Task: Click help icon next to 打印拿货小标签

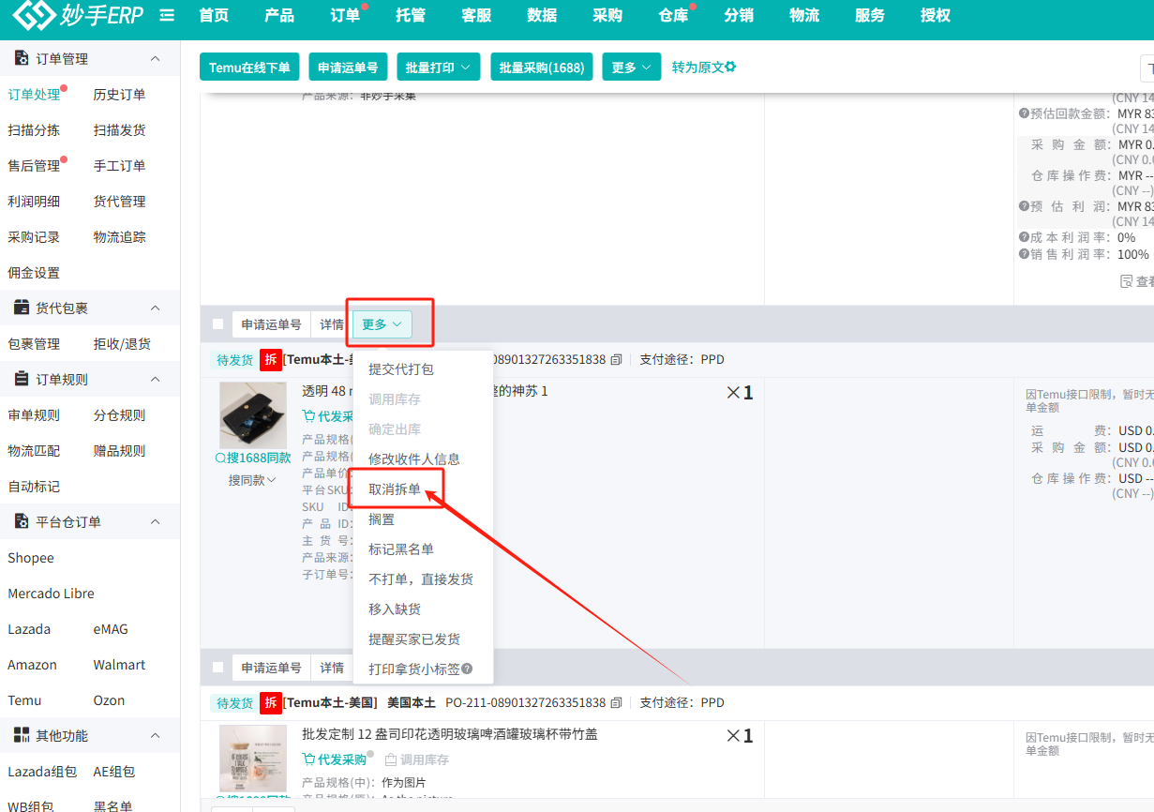Action: click(x=467, y=669)
